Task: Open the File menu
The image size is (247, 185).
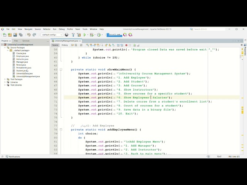Action: coord(8,29)
